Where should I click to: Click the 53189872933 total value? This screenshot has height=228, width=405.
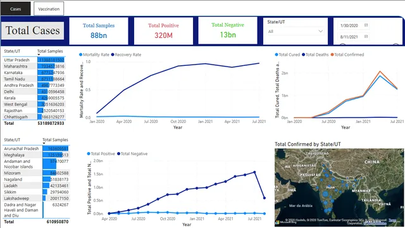tap(51, 123)
